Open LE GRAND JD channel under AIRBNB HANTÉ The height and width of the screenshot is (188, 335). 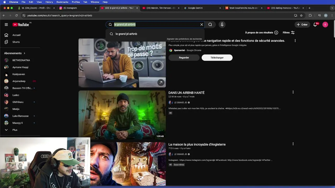coord(180,103)
